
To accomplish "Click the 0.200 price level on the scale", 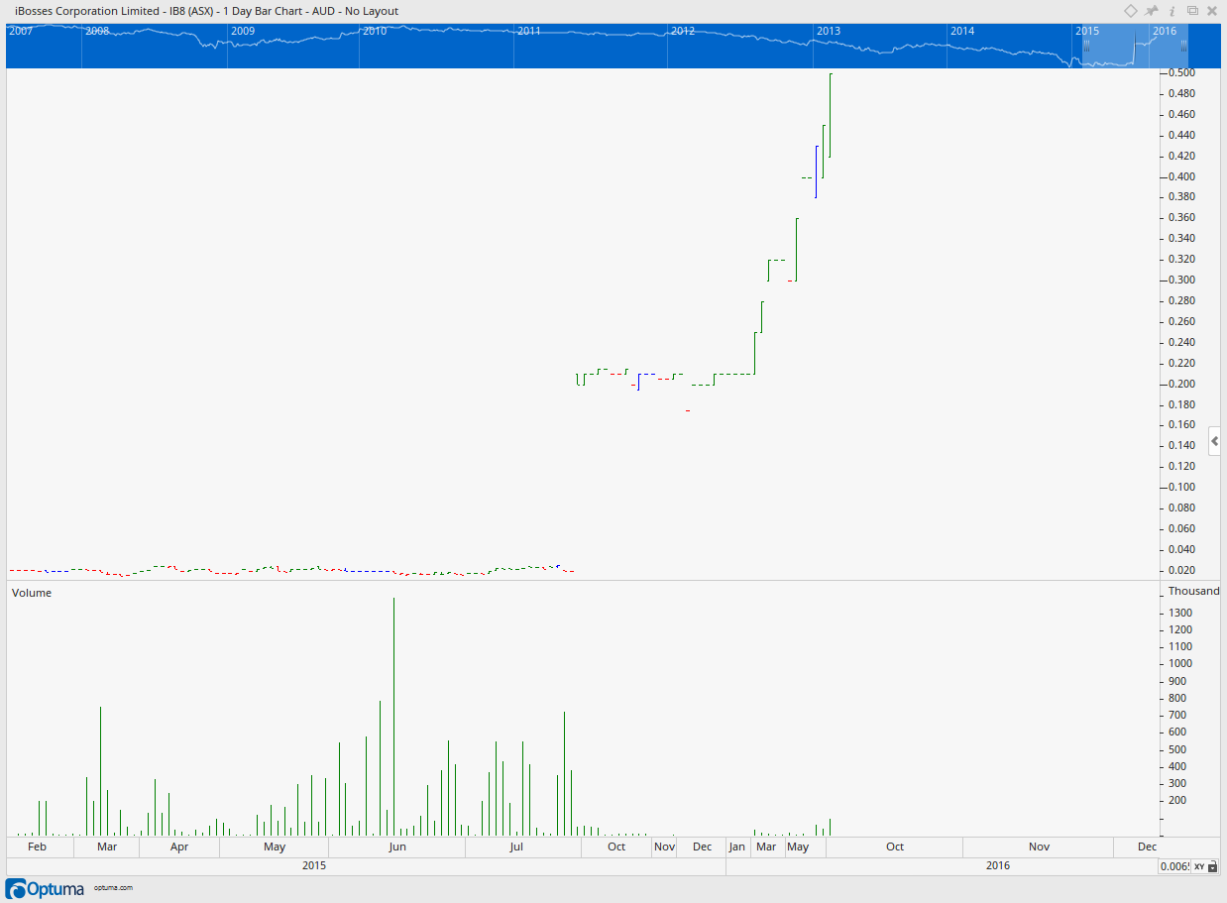I will click(1180, 384).
